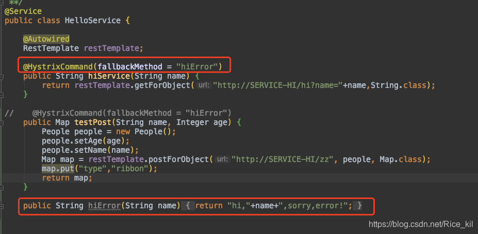The width and height of the screenshot is (478, 234).
Task: Click the fallbackMethod attribute in active annotation
Action: (130, 67)
